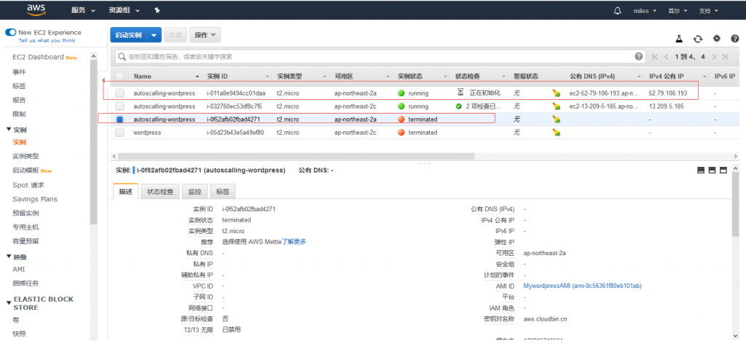Select public IP 13.209.5.185 cell

[666, 106]
